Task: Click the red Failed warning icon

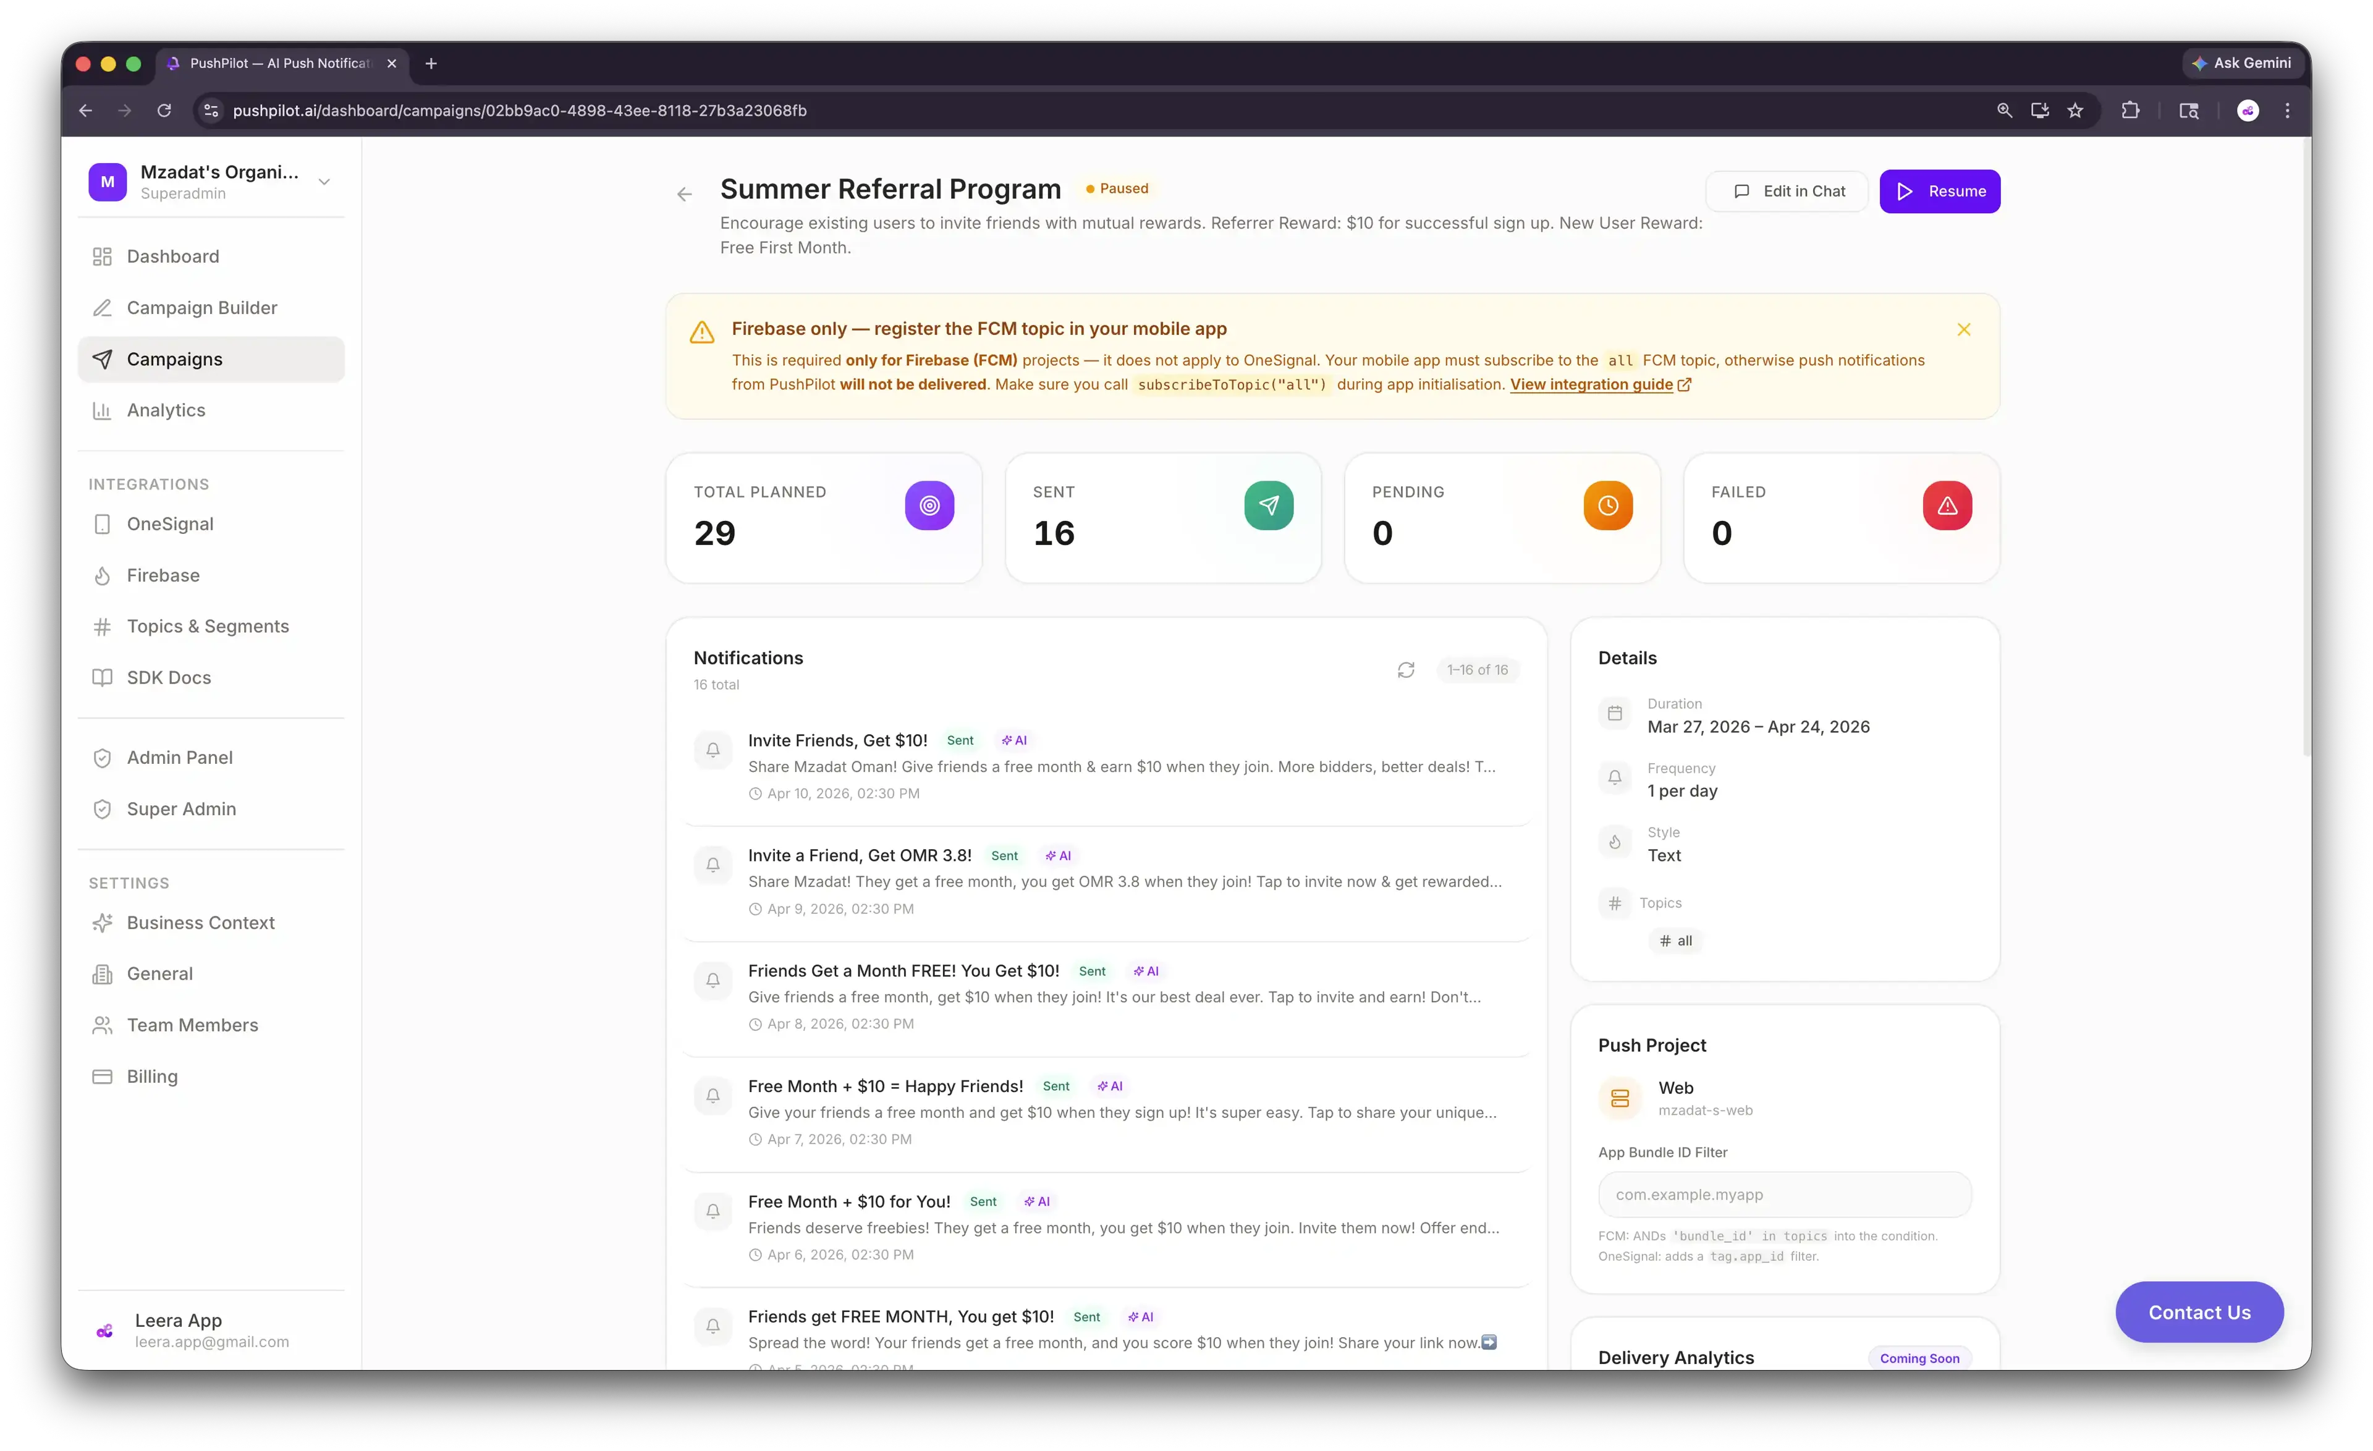Action: 1947,506
